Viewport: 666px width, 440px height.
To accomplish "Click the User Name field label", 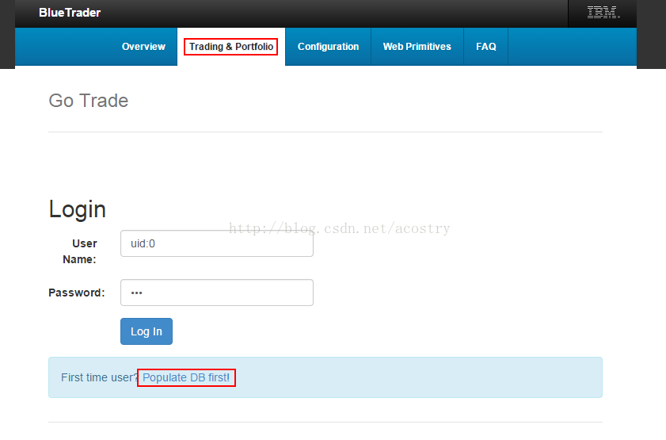I will point(84,251).
